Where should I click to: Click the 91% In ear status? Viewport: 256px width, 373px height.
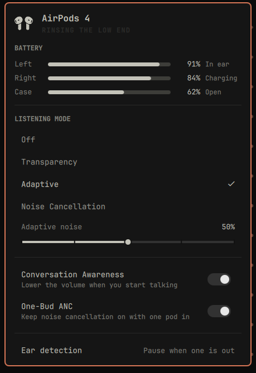pyautogui.click(x=208, y=64)
